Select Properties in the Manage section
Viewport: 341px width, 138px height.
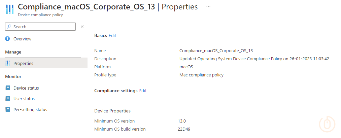[x=23, y=63]
